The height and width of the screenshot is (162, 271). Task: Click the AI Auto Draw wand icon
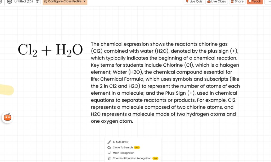109,142
